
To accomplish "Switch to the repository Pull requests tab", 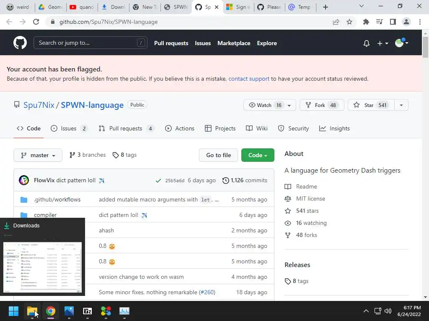I will (127, 128).
